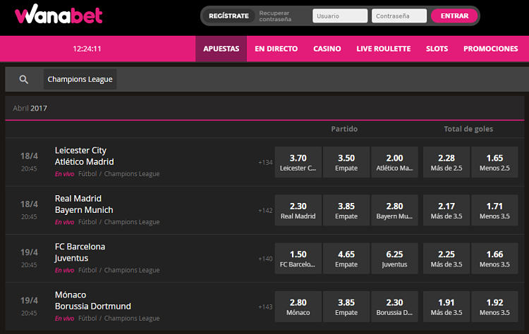Click the 12:24:11 clock display
This screenshot has height=334, width=529.
pyautogui.click(x=87, y=49)
